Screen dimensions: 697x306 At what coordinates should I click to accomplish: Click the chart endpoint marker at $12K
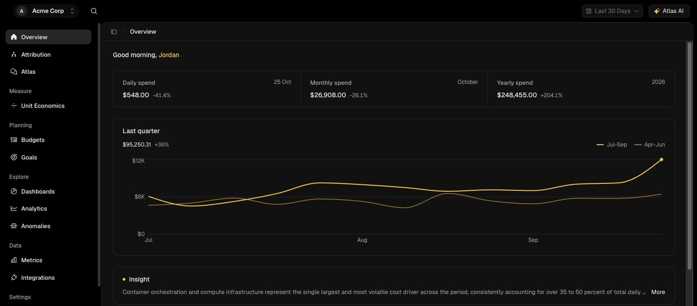pos(662,159)
